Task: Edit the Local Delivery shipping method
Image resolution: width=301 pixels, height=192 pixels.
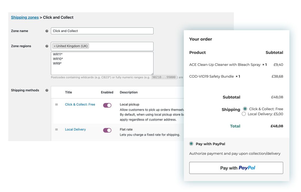Action: click(x=75, y=129)
